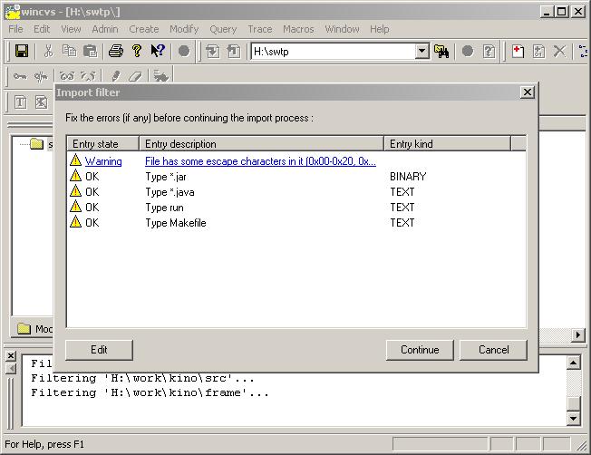Image resolution: width=591 pixels, height=455 pixels.
Task: Click the unedit eraser icon
Action: 135,76
